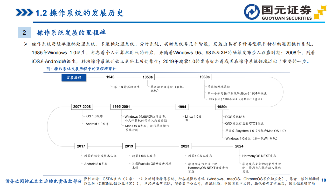Click the text 鸿蒙4.0版本发布
Viewport: 332px width, 187px height.
point(200,156)
